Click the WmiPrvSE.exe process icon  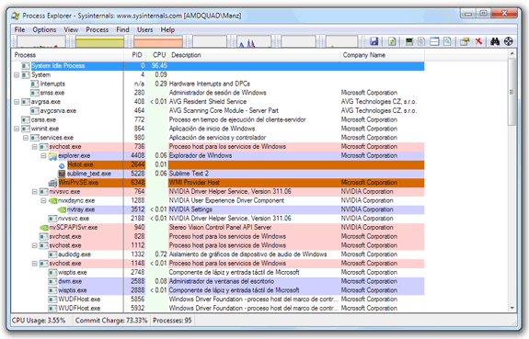(53, 183)
